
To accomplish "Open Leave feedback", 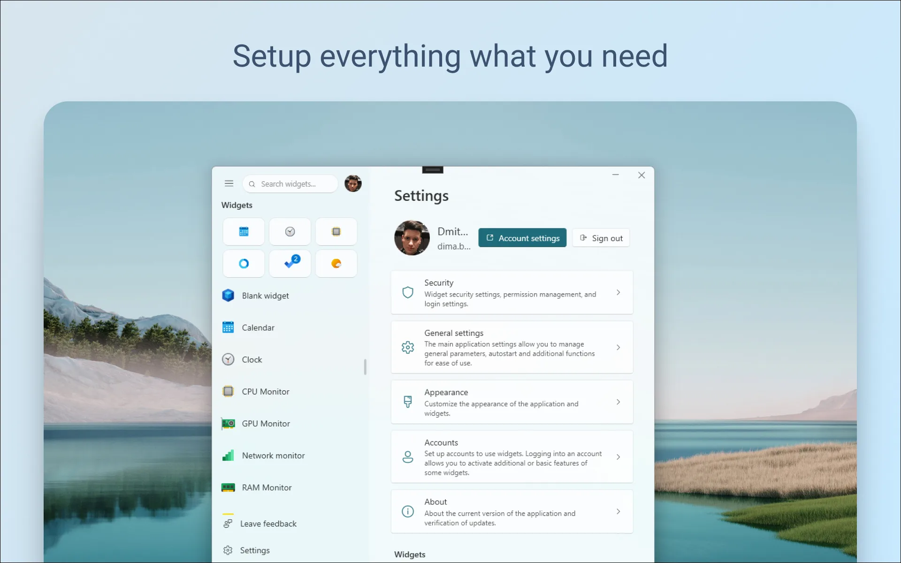I will tap(291, 524).
